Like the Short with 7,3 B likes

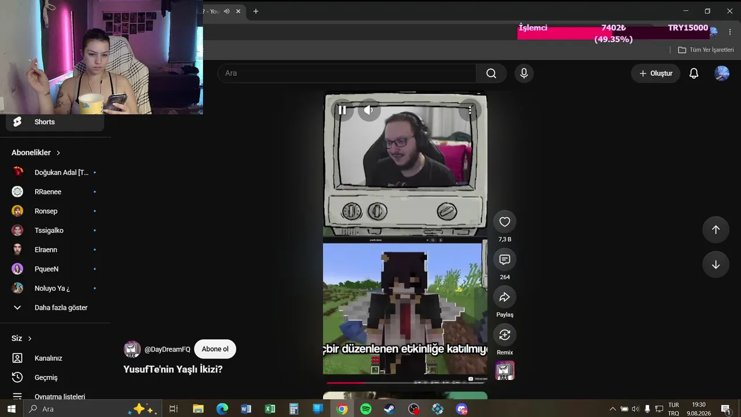pos(505,222)
